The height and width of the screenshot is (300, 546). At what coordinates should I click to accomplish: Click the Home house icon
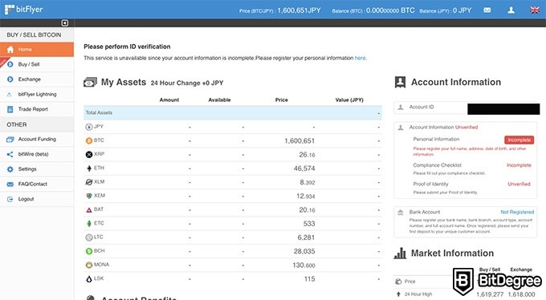[x=10, y=50]
